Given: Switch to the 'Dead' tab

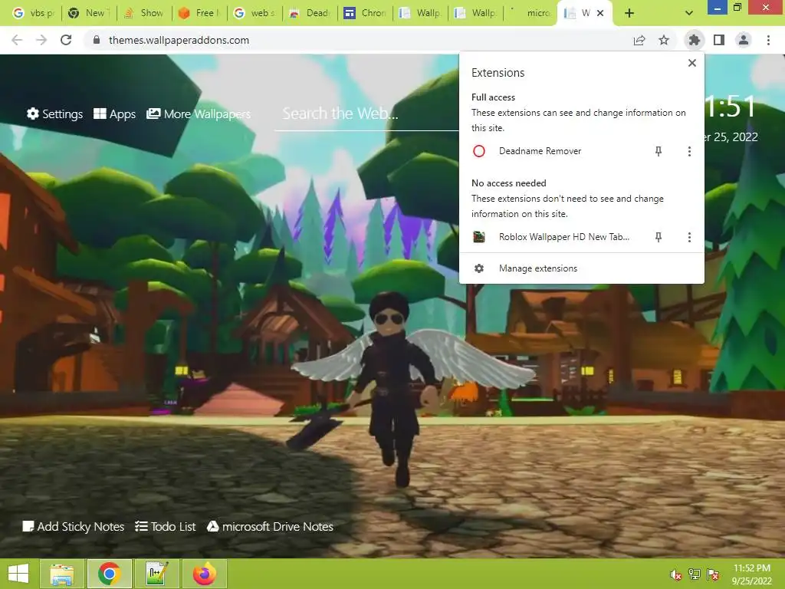Looking at the screenshot, I should [310, 13].
